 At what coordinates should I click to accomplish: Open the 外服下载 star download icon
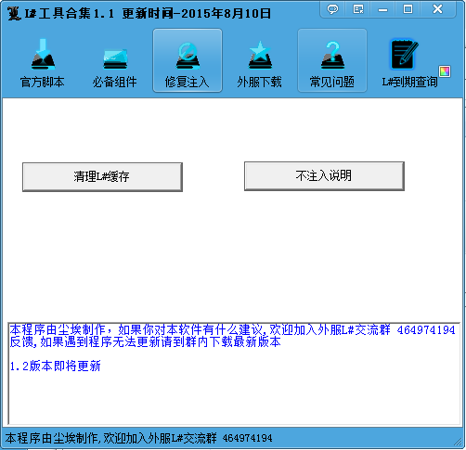[x=260, y=61]
